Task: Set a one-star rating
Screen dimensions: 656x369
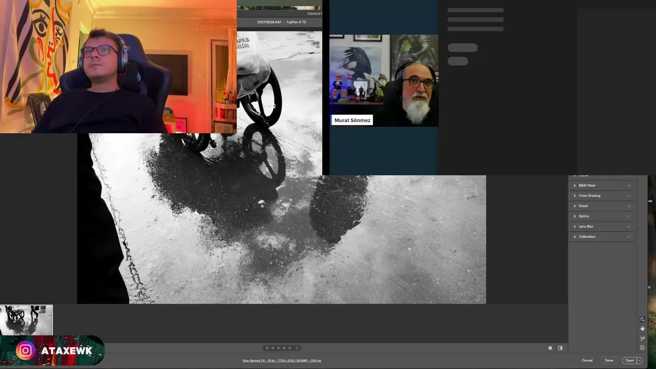Action: click(x=267, y=348)
